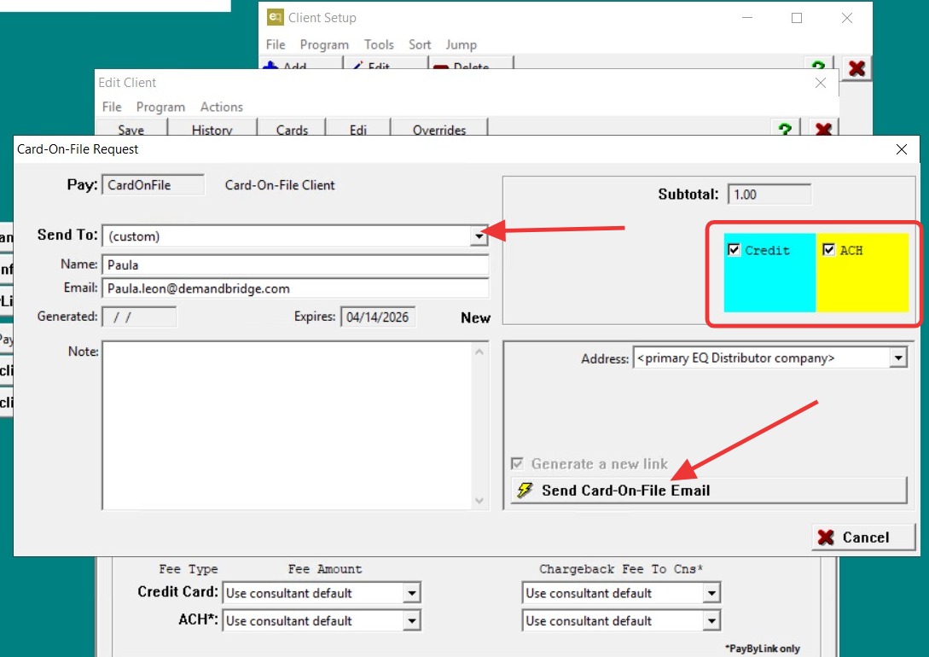
Task: Click the *PayByLink only footnote
Action: click(763, 648)
